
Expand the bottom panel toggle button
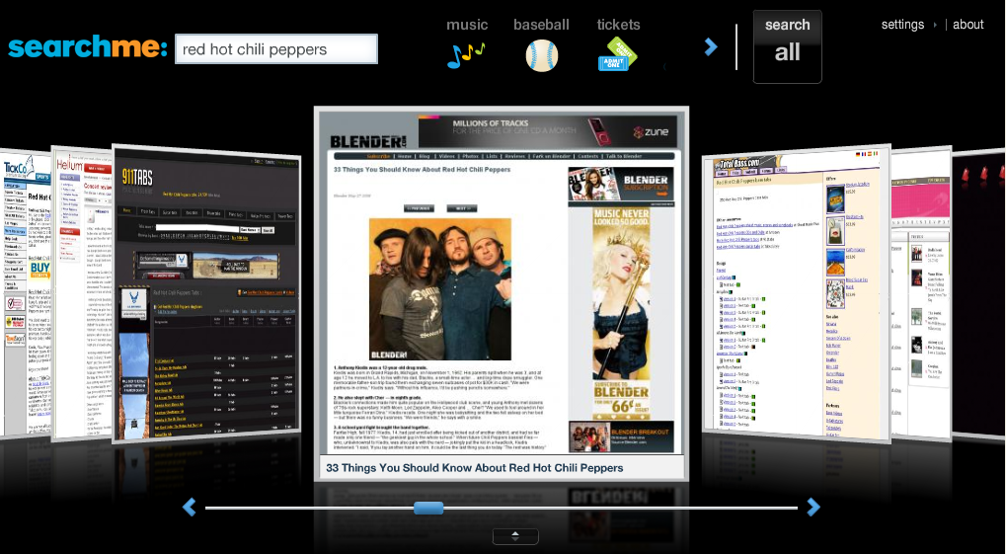(515, 536)
